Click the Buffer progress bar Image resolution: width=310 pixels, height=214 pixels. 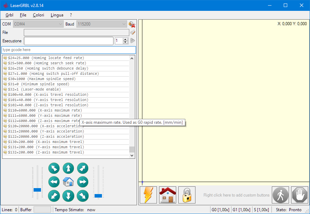[42, 209]
